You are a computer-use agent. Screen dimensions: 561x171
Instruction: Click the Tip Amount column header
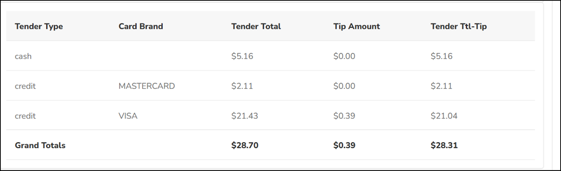click(356, 27)
